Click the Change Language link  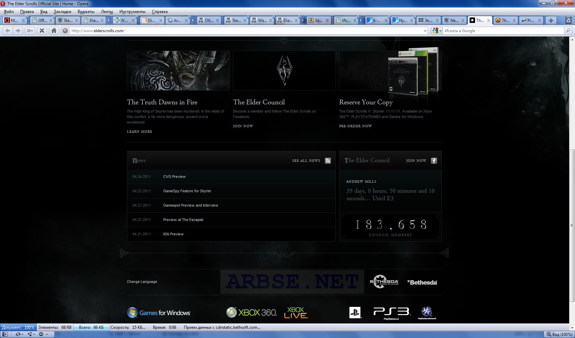coord(142,282)
